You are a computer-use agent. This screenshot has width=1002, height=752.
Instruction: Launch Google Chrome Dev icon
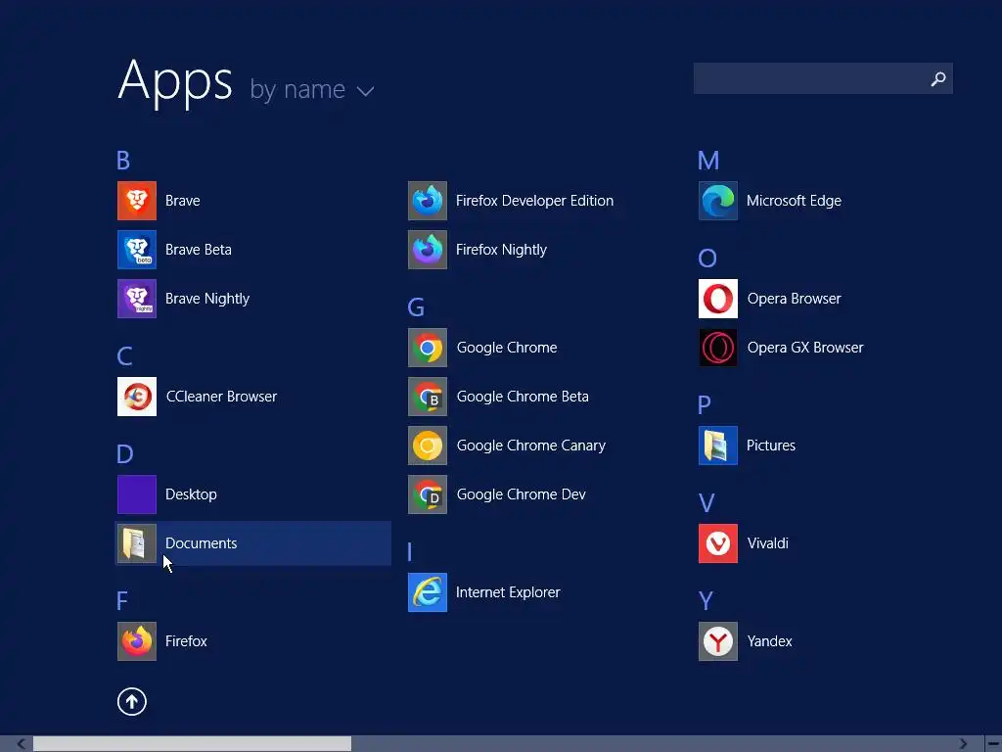tap(428, 494)
